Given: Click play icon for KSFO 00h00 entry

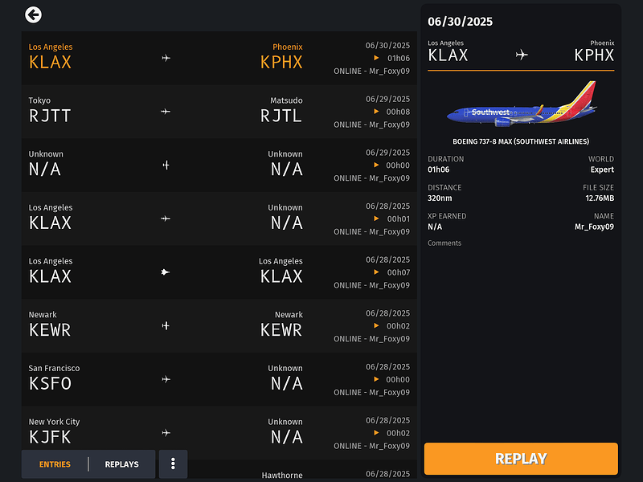Looking at the screenshot, I should coord(376,379).
